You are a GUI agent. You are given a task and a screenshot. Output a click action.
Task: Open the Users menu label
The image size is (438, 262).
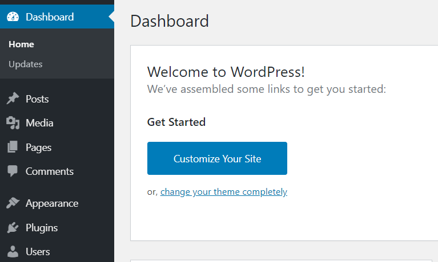pyautogui.click(x=38, y=252)
